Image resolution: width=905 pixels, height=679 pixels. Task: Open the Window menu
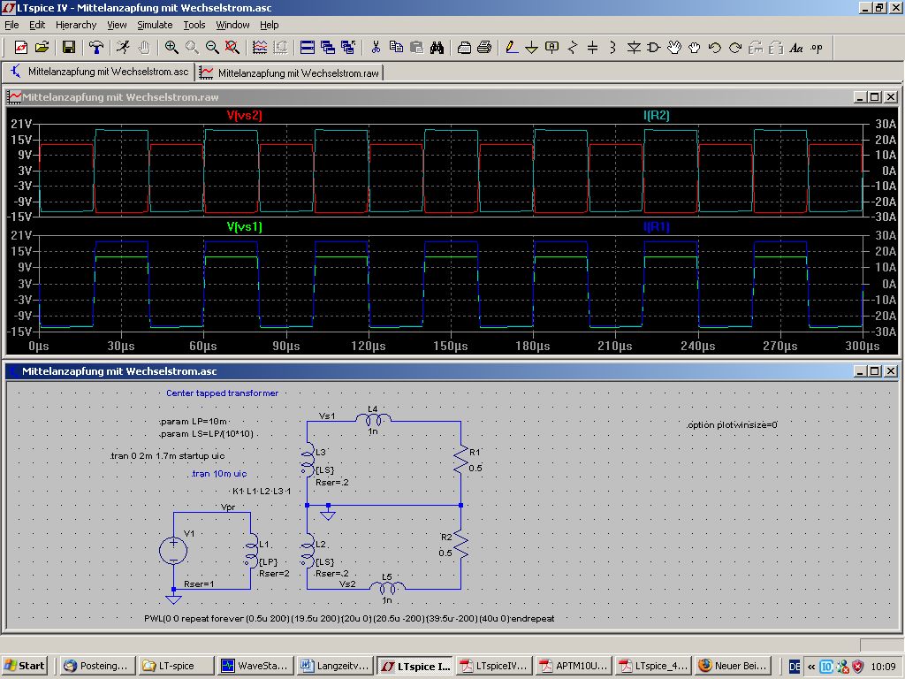tap(232, 25)
